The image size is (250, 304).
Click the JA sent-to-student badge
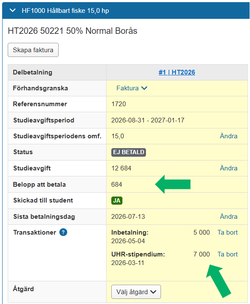pos(117,200)
